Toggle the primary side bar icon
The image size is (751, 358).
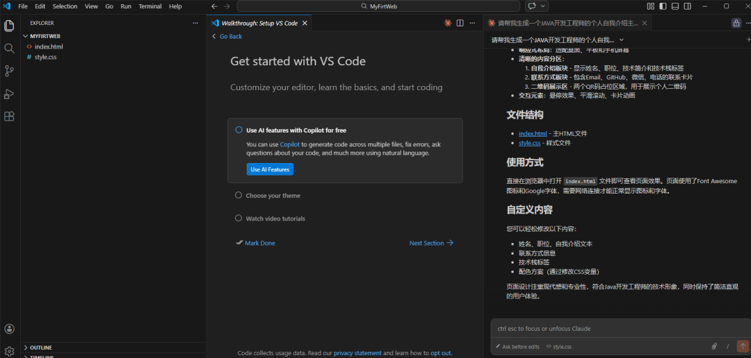(x=663, y=6)
